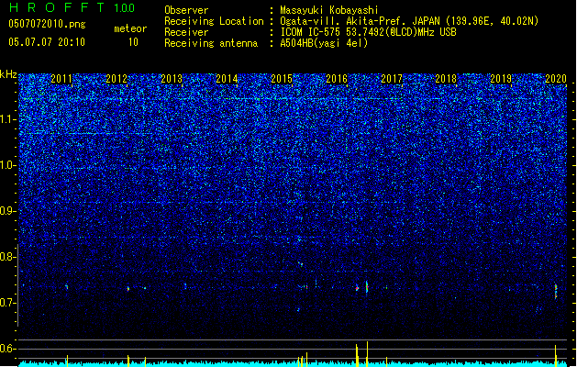Click the Observer field label
This screenshot has width=577, height=367.
click(186, 10)
